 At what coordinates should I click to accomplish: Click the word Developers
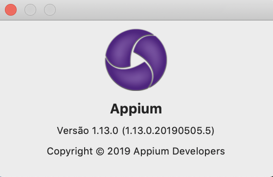coord(199,152)
